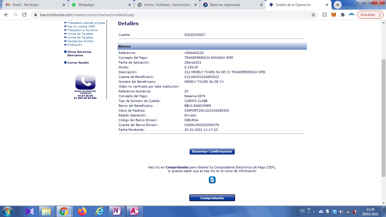Open Canjea tus Puntos link
Viewport: 386px width, 217px height.
pos(80,41)
